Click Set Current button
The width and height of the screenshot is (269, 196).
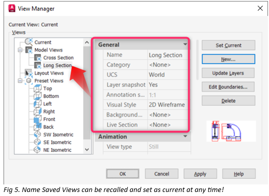228,45
